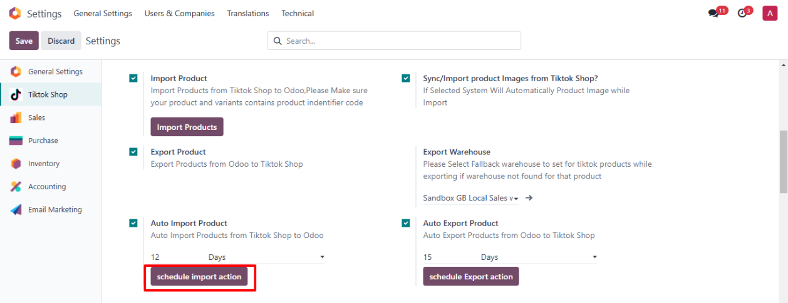Image resolution: width=788 pixels, height=303 pixels.
Task: Select the Tiktok Shop sidebar icon
Action: [x=16, y=94]
